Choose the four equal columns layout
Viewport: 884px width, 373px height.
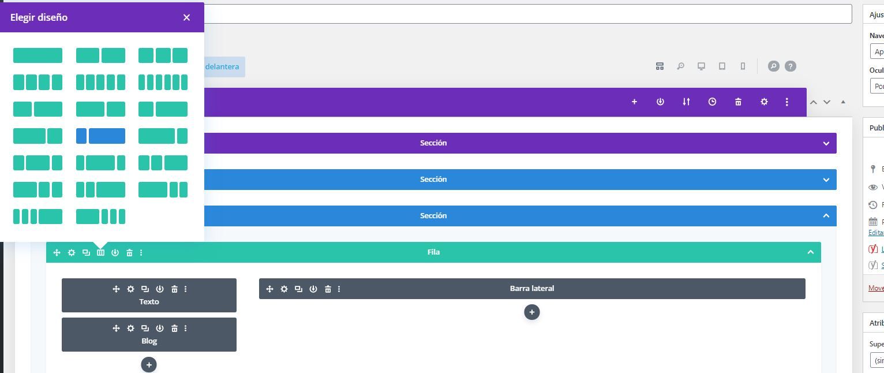click(x=38, y=82)
